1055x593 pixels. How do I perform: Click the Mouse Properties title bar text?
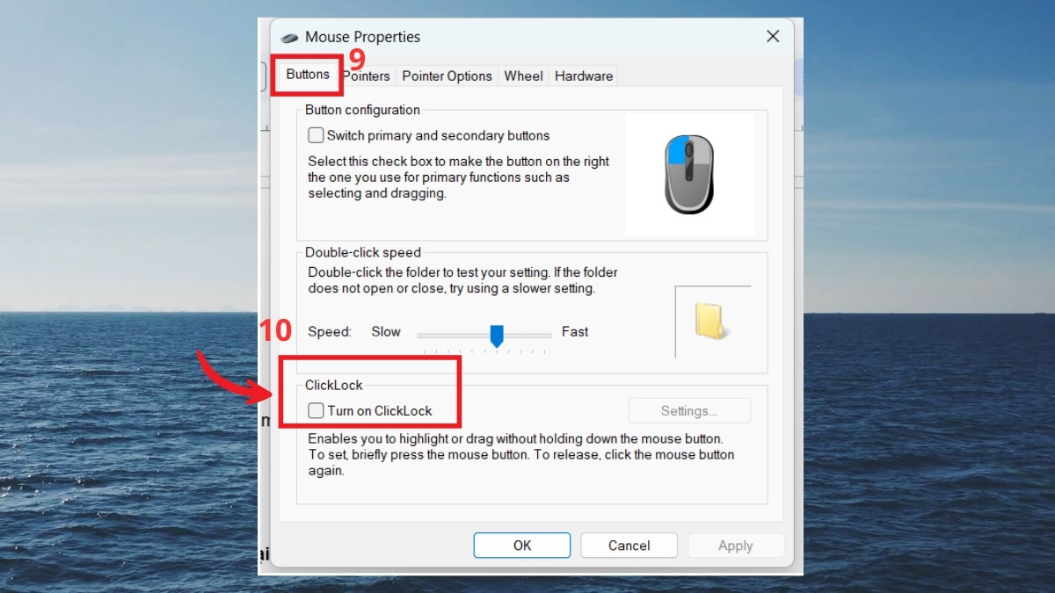[362, 37]
